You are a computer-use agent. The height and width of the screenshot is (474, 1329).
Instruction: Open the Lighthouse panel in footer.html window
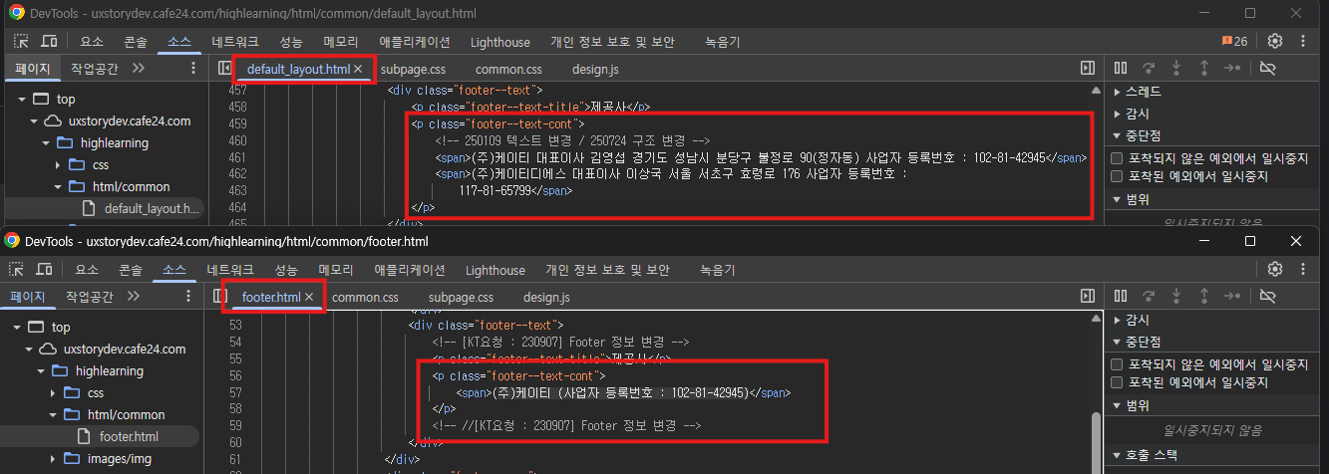[495, 270]
